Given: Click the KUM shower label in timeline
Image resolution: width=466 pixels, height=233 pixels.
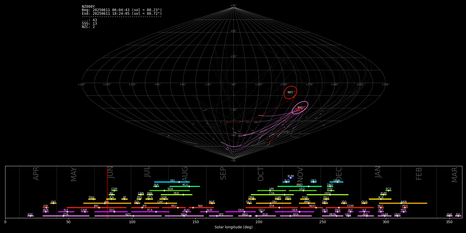Looking at the screenshot, I should click(x=290, y=176).
